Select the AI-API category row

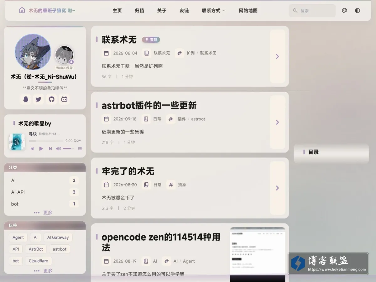pyautogui.click(x=45, y=192)
